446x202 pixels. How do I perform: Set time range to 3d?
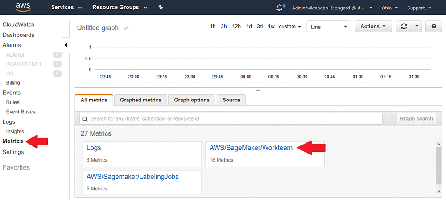point(260,26)
